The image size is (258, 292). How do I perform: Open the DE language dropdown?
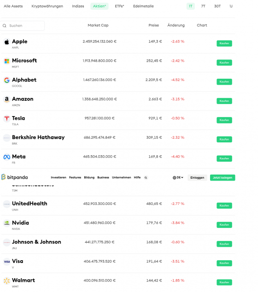[x=178, y=178]
